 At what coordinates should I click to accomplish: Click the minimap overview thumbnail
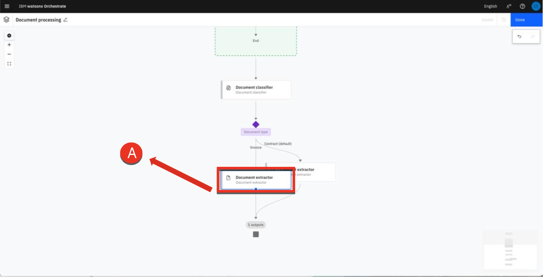(x=510, y=249)
